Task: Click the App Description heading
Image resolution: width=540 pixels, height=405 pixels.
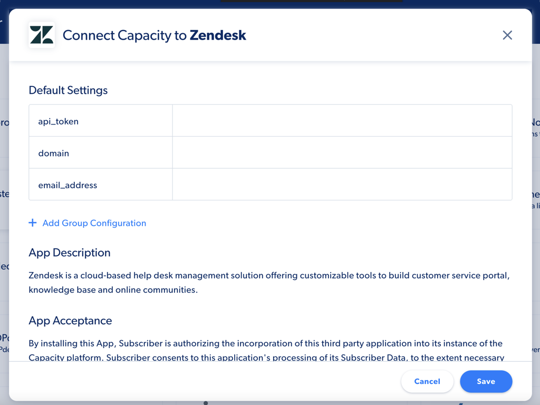Action: 70,253
